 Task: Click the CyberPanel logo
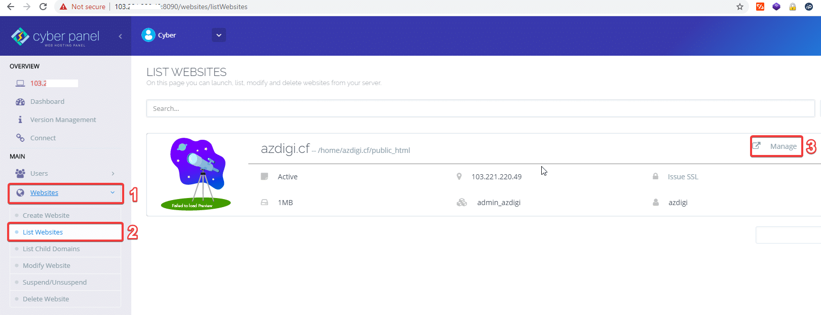pos(56,36)
